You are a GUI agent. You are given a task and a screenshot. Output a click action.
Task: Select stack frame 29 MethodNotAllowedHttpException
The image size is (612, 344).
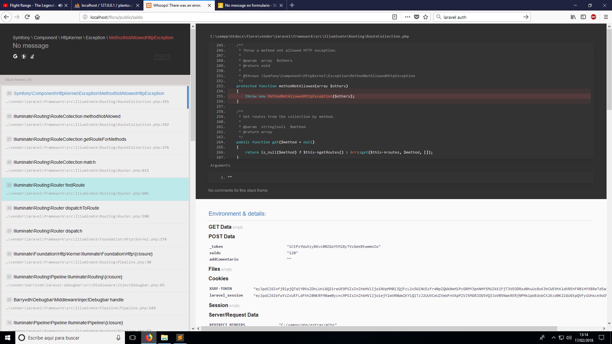95,97
